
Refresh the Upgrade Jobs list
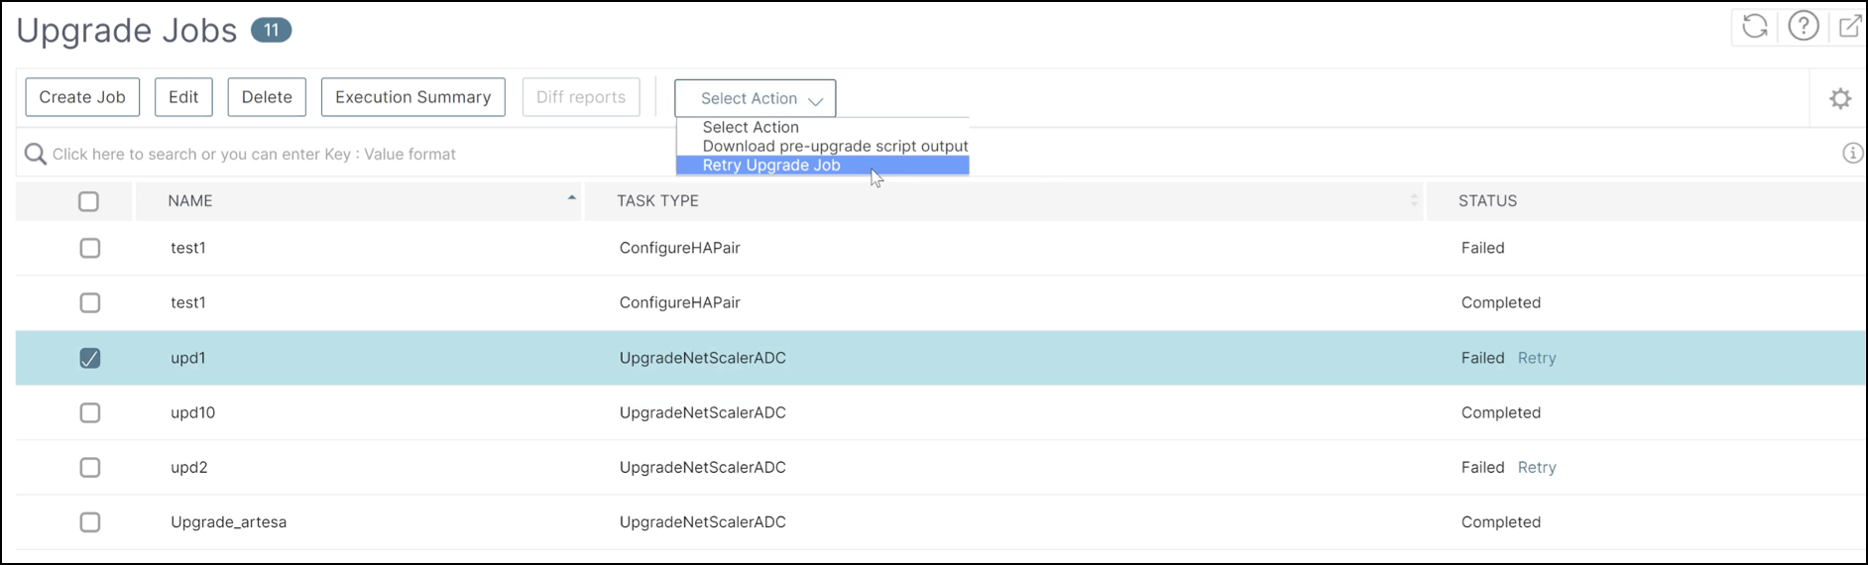[x=1755, y=27]
